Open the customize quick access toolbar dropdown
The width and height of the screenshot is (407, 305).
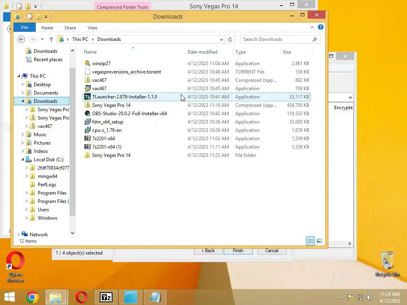pos(46,17)
